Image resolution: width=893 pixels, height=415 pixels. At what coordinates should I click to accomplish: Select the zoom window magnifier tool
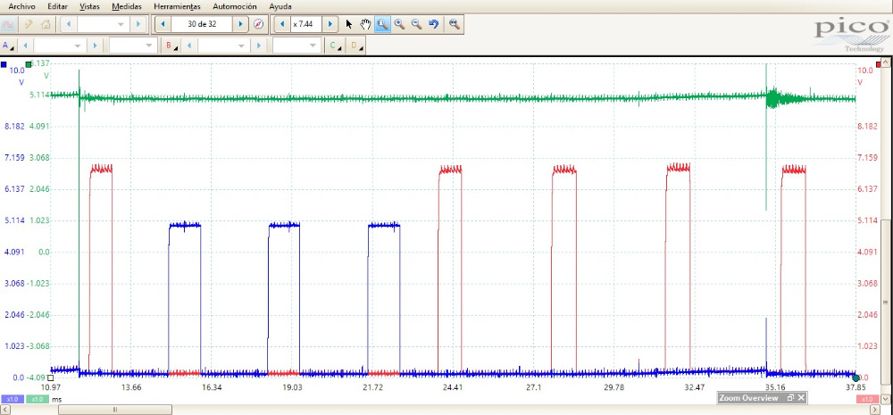tap(382, 24)
